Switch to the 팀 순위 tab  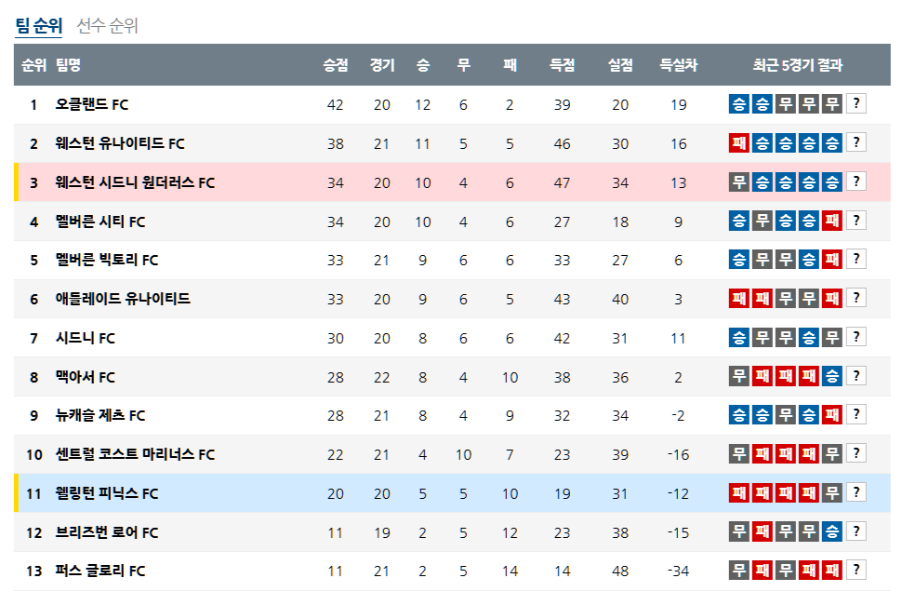[x=38, y=26]
